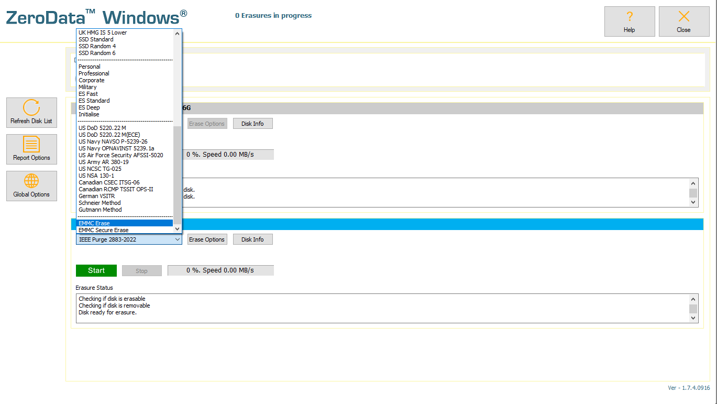Screen dimensions: 717x404
Task: Choose Corporate from the method list
Action: 125,80
